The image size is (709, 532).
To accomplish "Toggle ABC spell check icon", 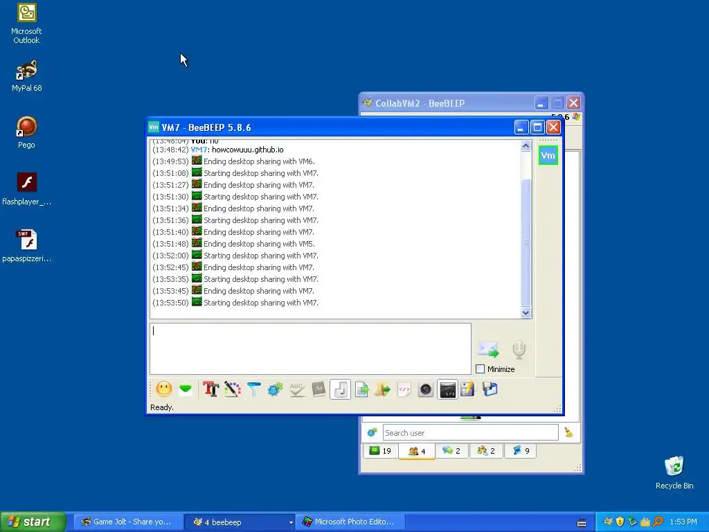I will click(x=296, y=389).
